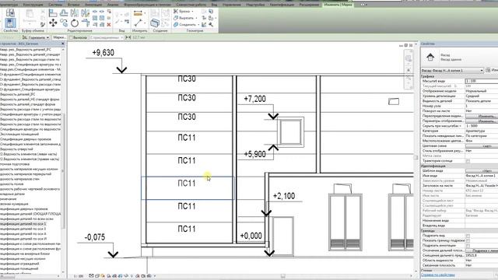Open the Совместная работа ribbon tab

[191, 5]
